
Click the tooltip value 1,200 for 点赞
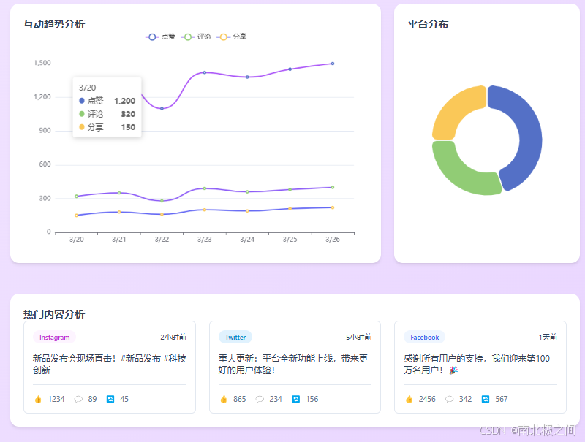coord(124,101)
